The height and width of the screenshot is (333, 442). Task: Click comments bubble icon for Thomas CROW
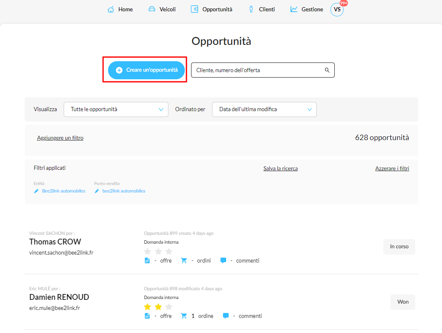click(223, 260)
